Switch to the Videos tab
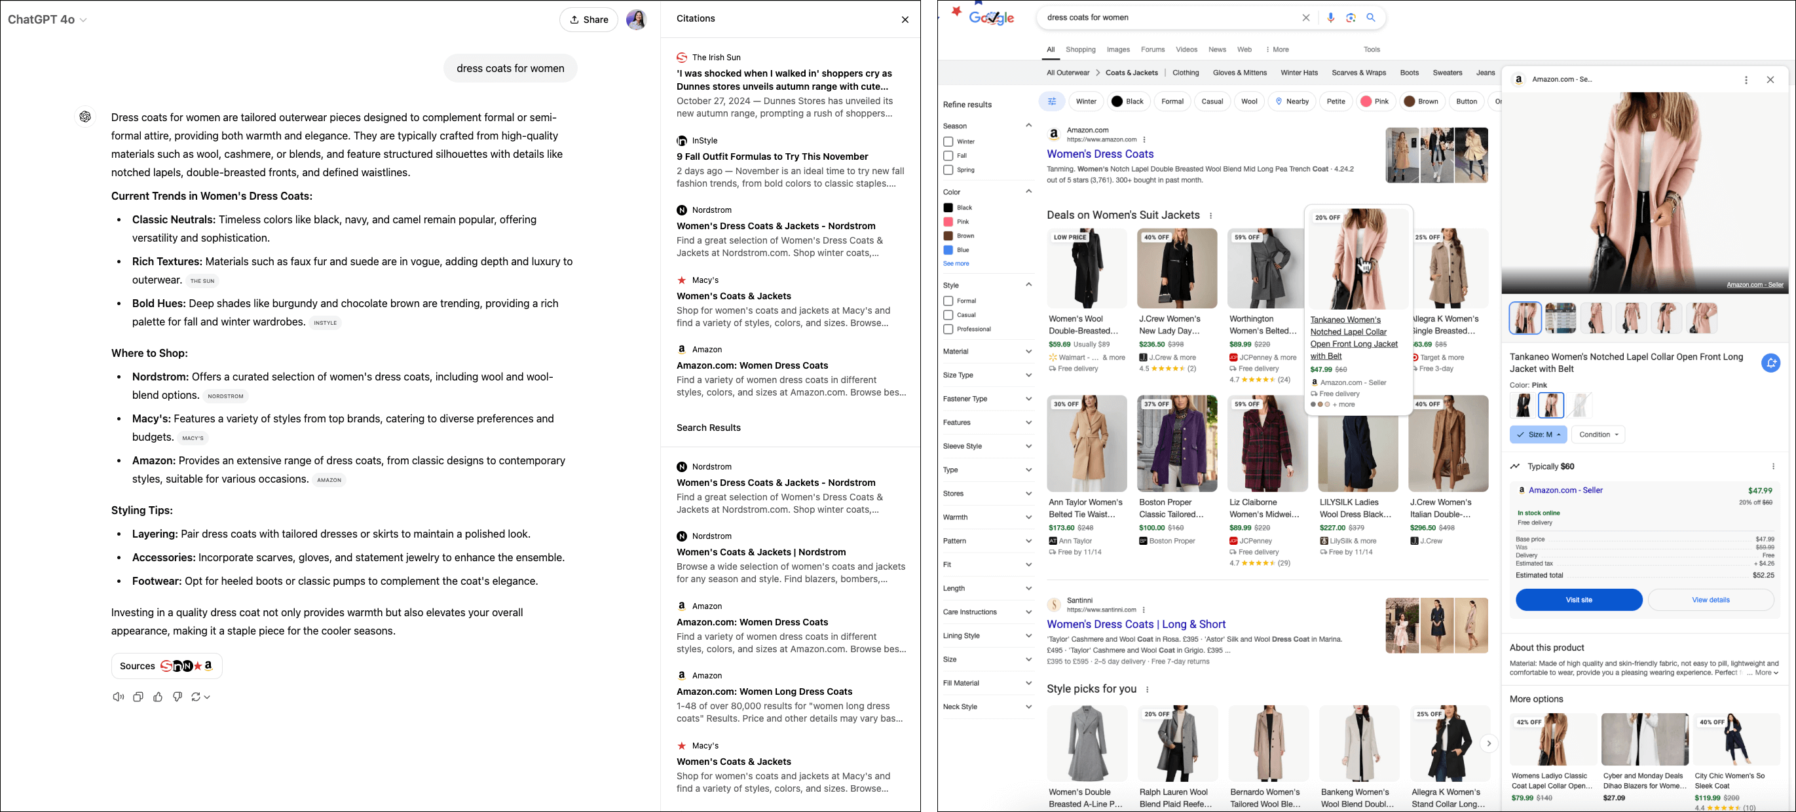The image size is (1796, 812). (1187, 50)
